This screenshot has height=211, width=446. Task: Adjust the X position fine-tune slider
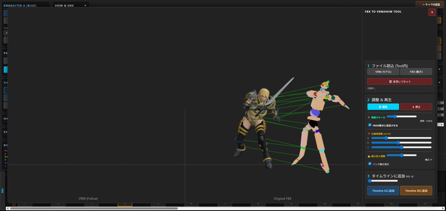(x=401, y=138)
